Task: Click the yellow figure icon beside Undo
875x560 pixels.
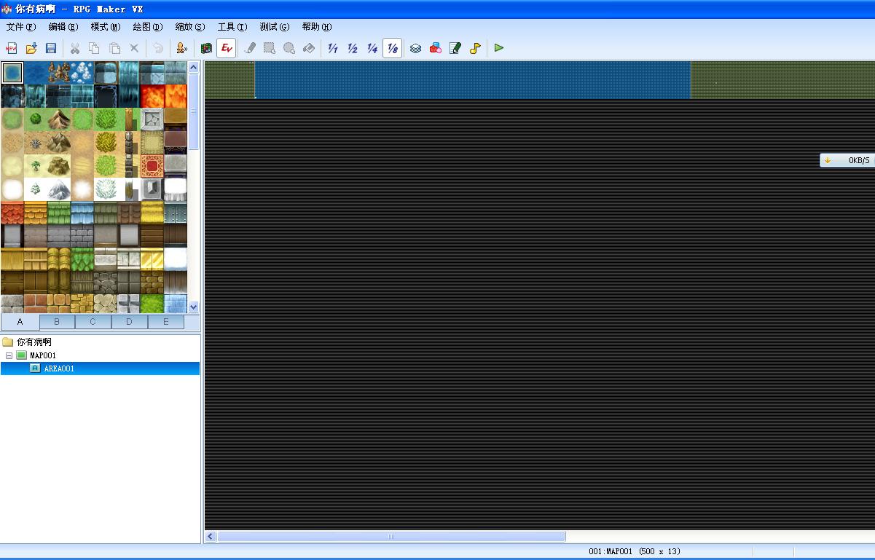Action: (x=181, y=48)
